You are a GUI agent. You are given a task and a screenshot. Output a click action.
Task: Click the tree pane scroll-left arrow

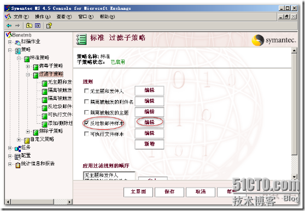point(8,202)
